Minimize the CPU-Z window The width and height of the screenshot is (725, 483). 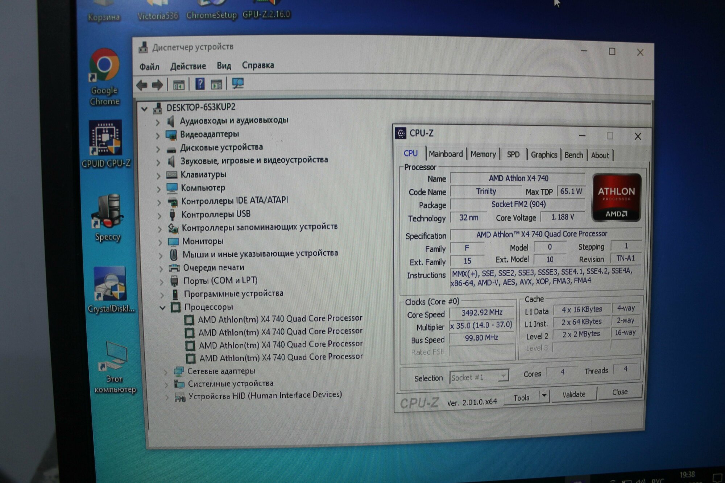pos(582,136)
